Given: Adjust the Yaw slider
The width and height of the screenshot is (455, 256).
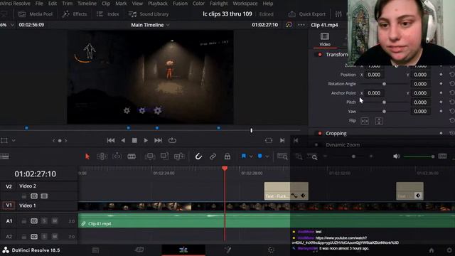Looking at the screenshot, I should point(384,112).
